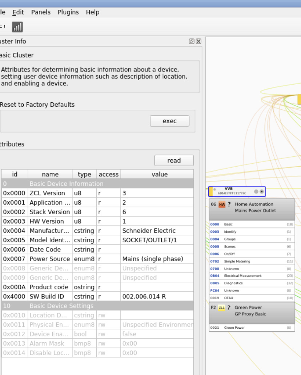Click the yellow node square at top right
The height and width of the screenshot is (375, 301).
pos(299,99)
